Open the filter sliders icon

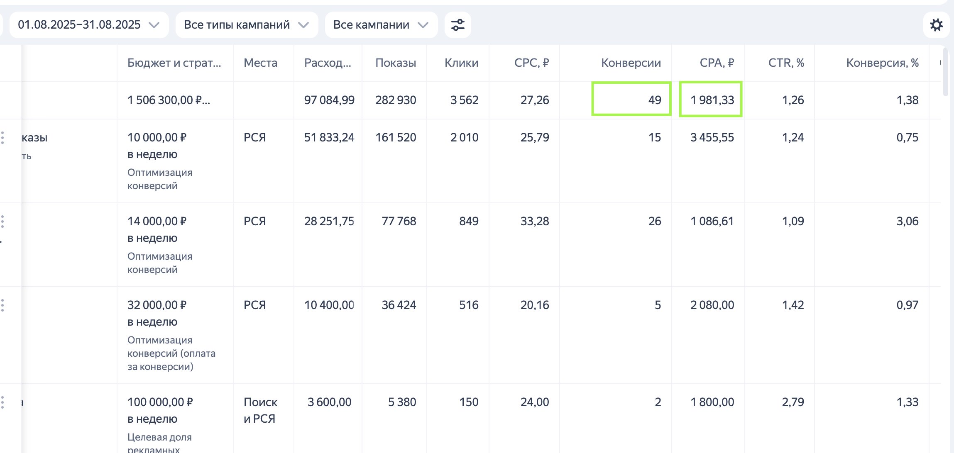click(x=457, y=25)
